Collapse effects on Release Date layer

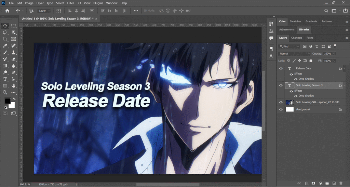point(345,68)
